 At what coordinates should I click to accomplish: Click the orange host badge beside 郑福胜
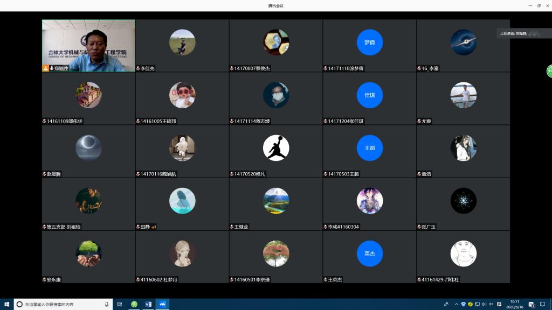point(46,69)
